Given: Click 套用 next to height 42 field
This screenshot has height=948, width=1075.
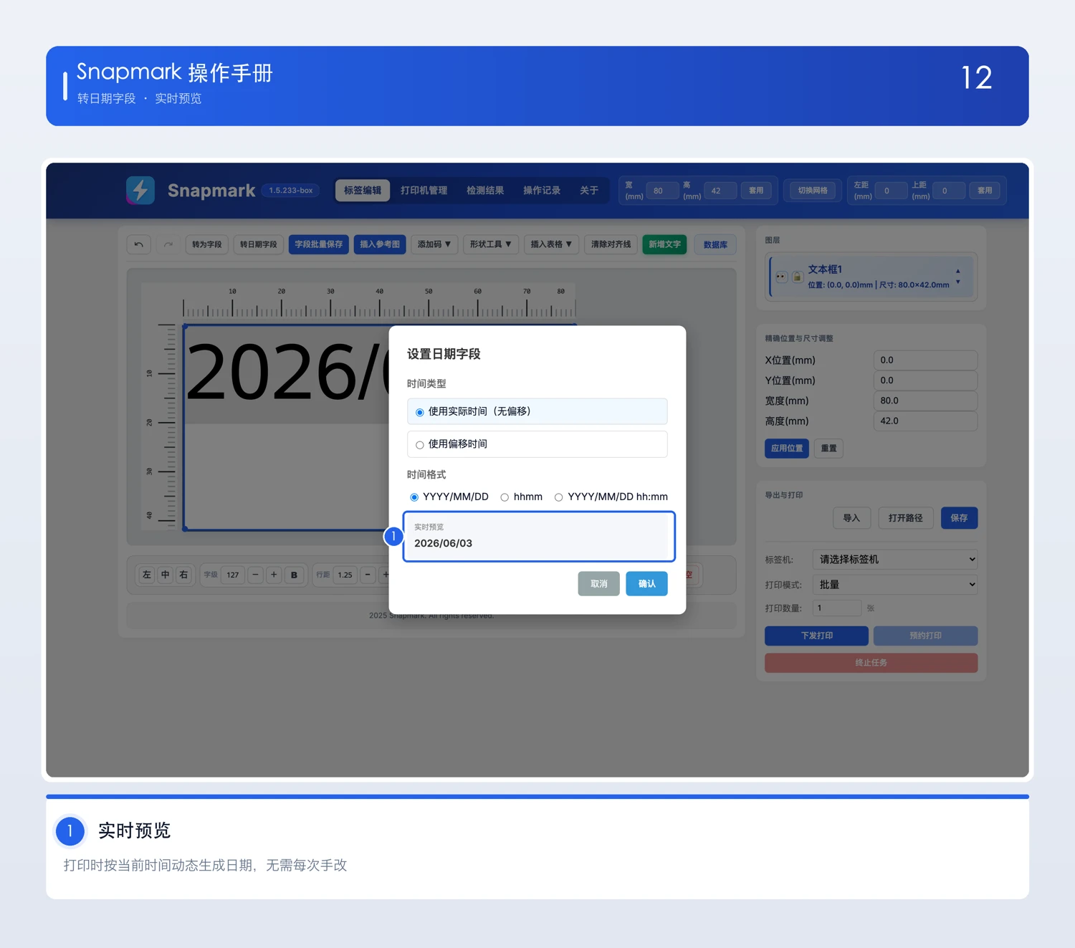Looking at the screenshot, I should 756,191.
